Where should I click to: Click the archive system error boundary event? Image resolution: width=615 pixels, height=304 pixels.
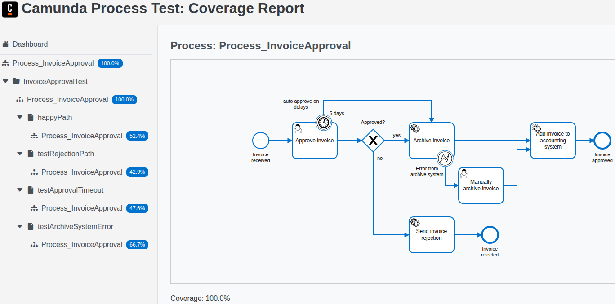(445, 158)
